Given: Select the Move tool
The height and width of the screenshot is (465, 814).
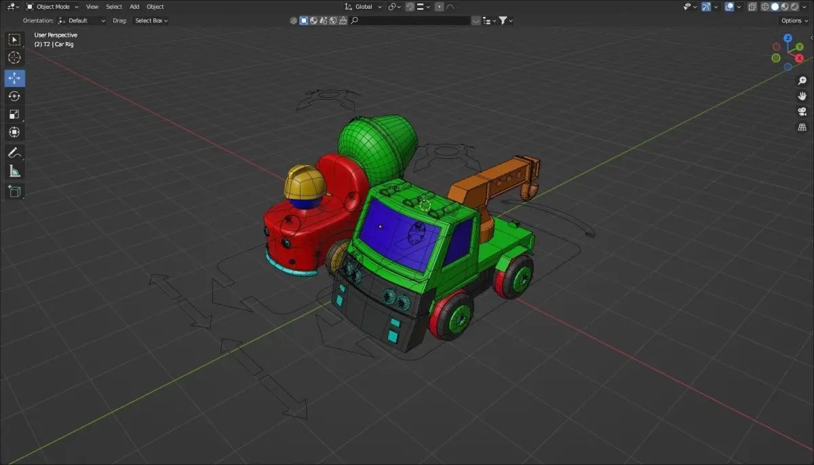Looking at the screenshot, I should pos(14,78).
